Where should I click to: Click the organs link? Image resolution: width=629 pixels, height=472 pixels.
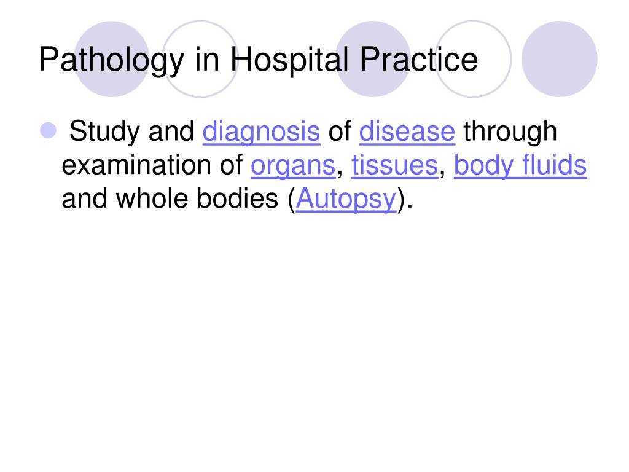[x=293, y=165]
